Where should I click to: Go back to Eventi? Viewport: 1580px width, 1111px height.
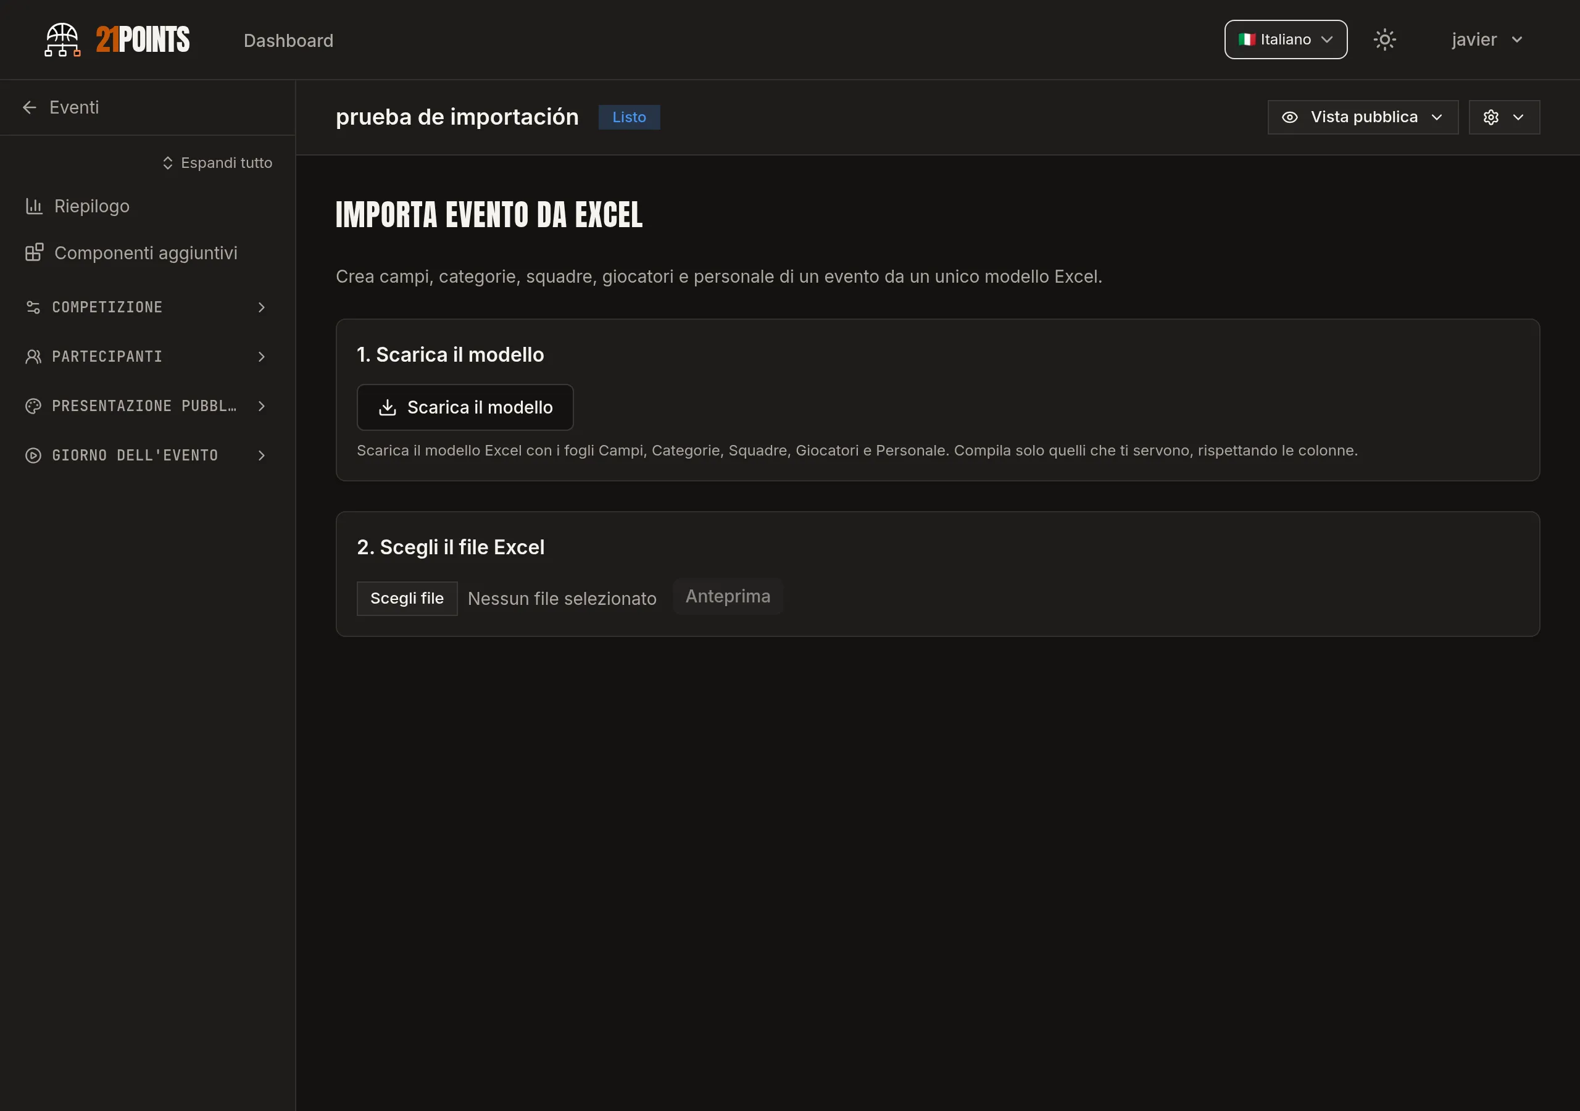pos(60,107)
